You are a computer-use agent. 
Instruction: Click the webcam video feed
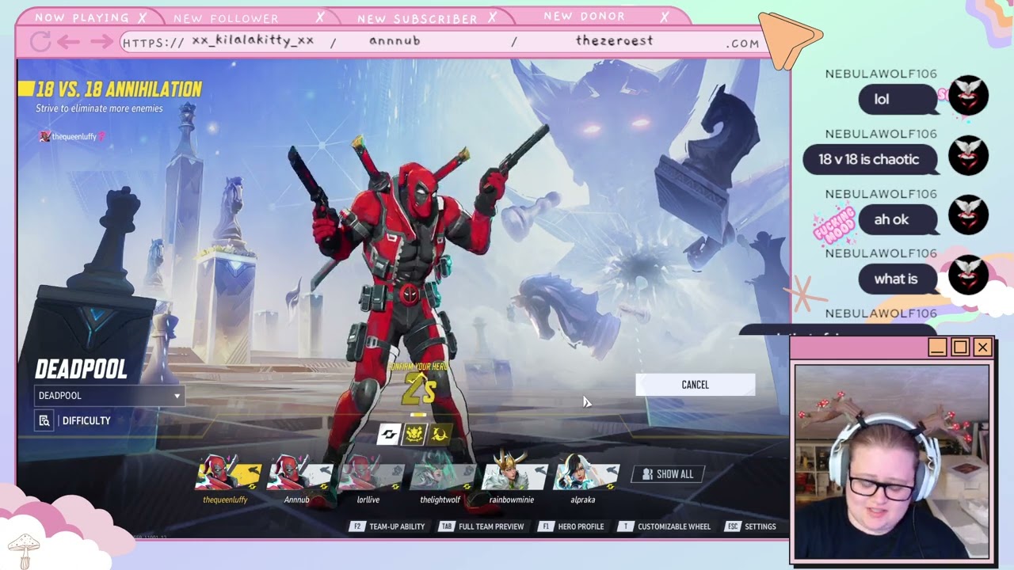tap(892, 462)
